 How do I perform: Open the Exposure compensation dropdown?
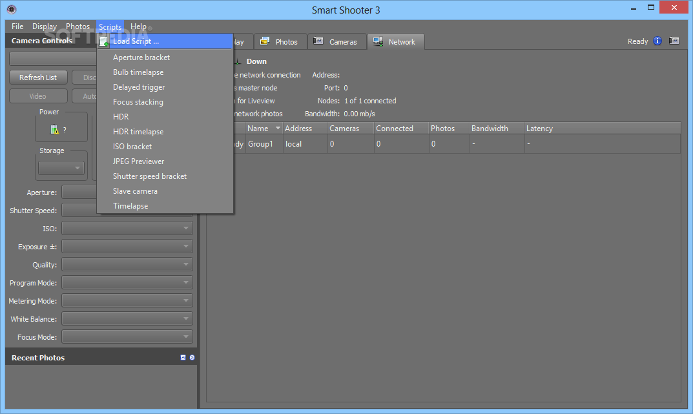coord(127,247)
